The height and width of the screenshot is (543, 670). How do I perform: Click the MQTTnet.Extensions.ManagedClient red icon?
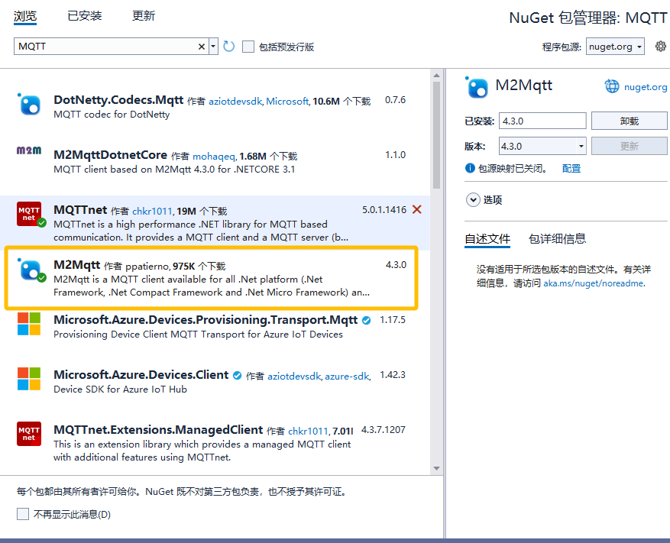[x=29, y=434]
